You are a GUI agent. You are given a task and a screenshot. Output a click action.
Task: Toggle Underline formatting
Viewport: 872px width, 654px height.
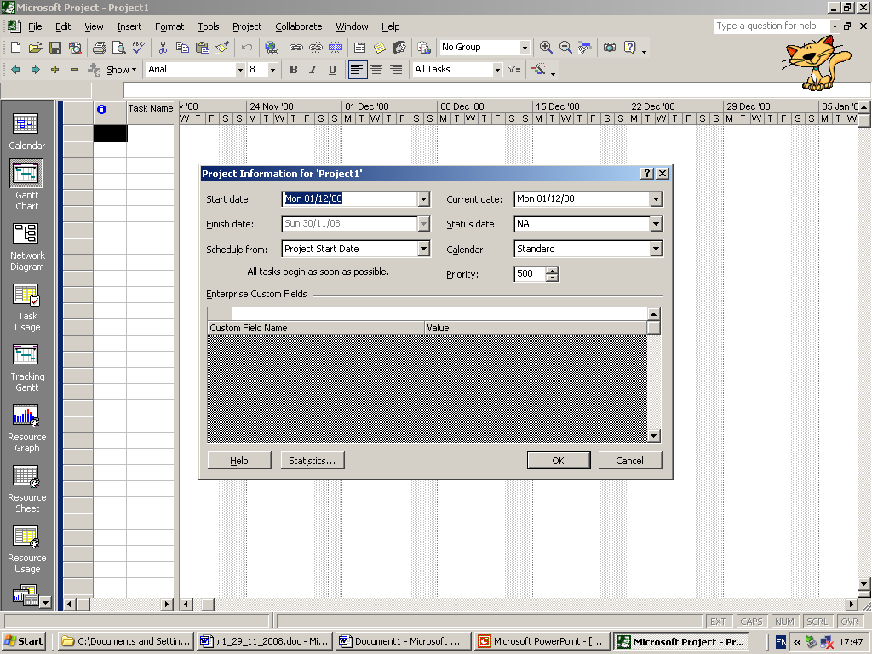click(x=333, y=70)
